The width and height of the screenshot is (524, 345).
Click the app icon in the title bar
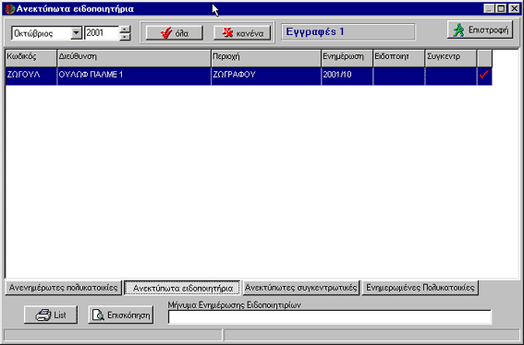click(10, 8)
